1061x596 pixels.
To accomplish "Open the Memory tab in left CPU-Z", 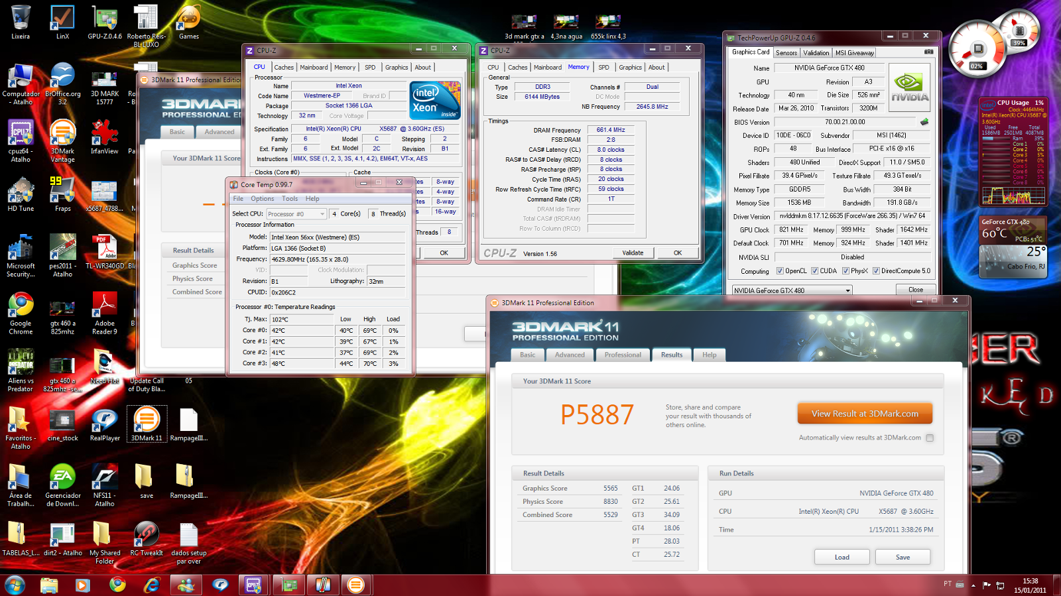I will point(344,67).
